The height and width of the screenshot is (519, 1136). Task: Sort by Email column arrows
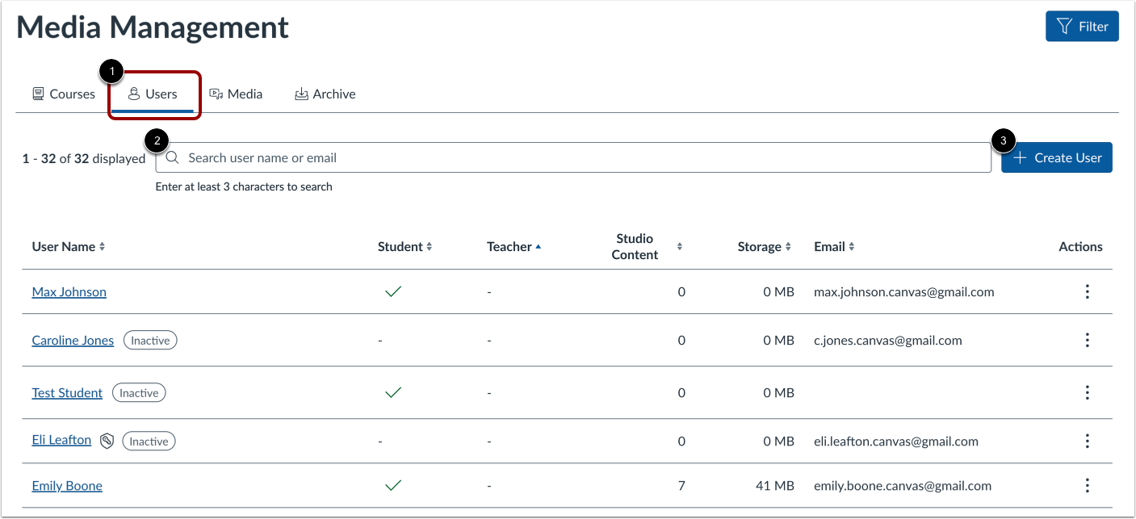click(x=851, y=247)
